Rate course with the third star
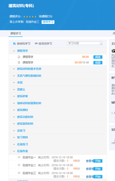Viewport: 115px width, 181px height. [x=30, y=17]
